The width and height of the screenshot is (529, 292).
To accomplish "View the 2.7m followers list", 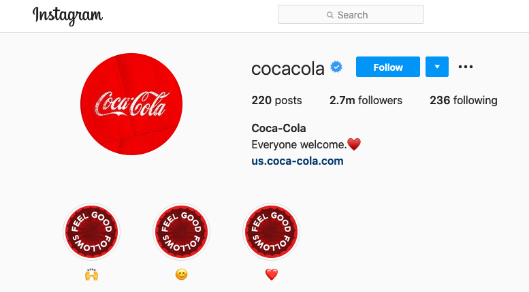I will (366, 101).
